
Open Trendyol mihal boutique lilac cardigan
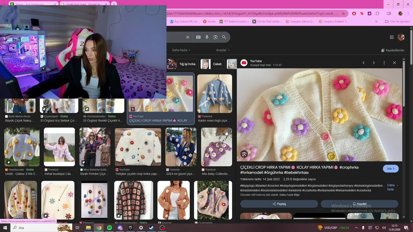59,147
